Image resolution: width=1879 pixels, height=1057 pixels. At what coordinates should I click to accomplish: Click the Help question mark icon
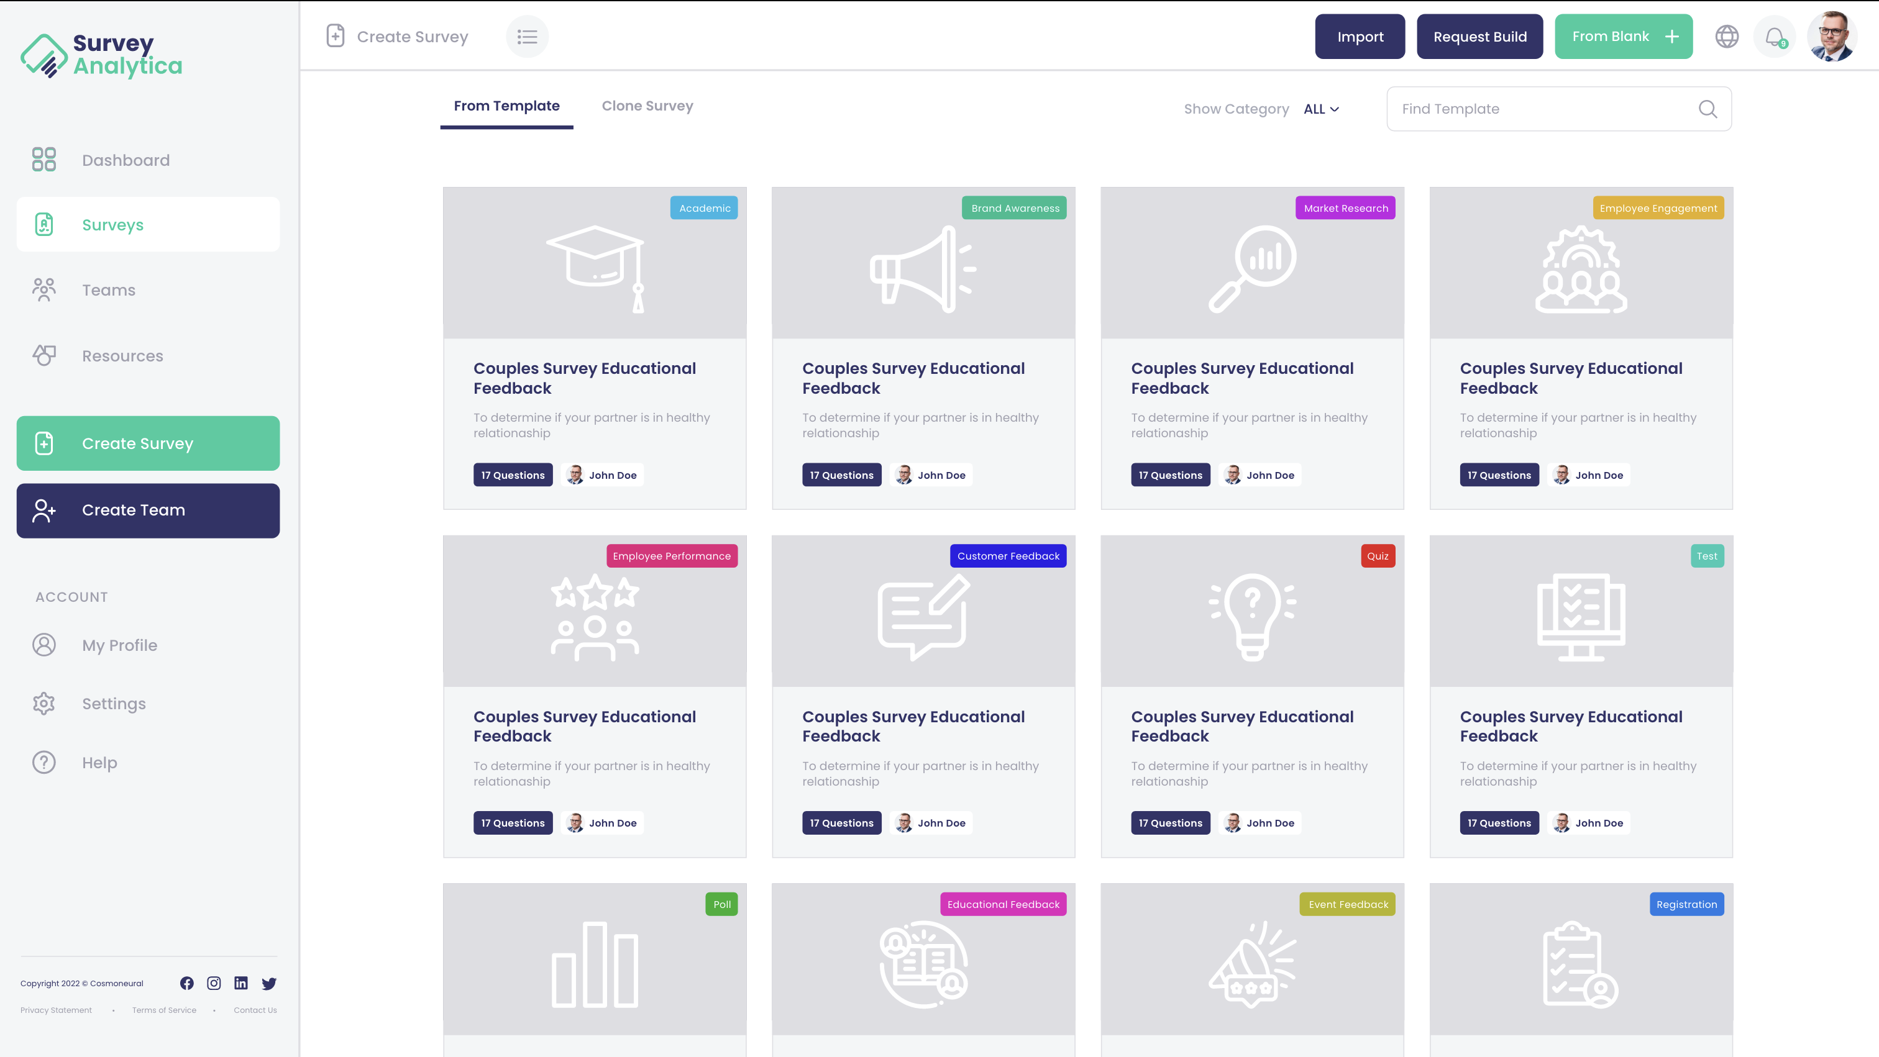tap(43, 763)
